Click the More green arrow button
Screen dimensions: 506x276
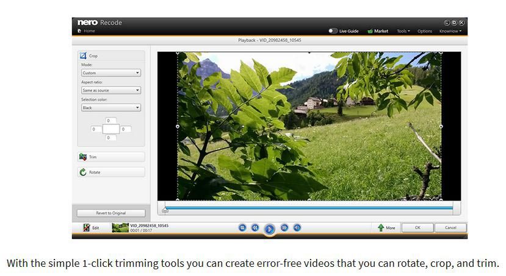(x=386, y=228)
